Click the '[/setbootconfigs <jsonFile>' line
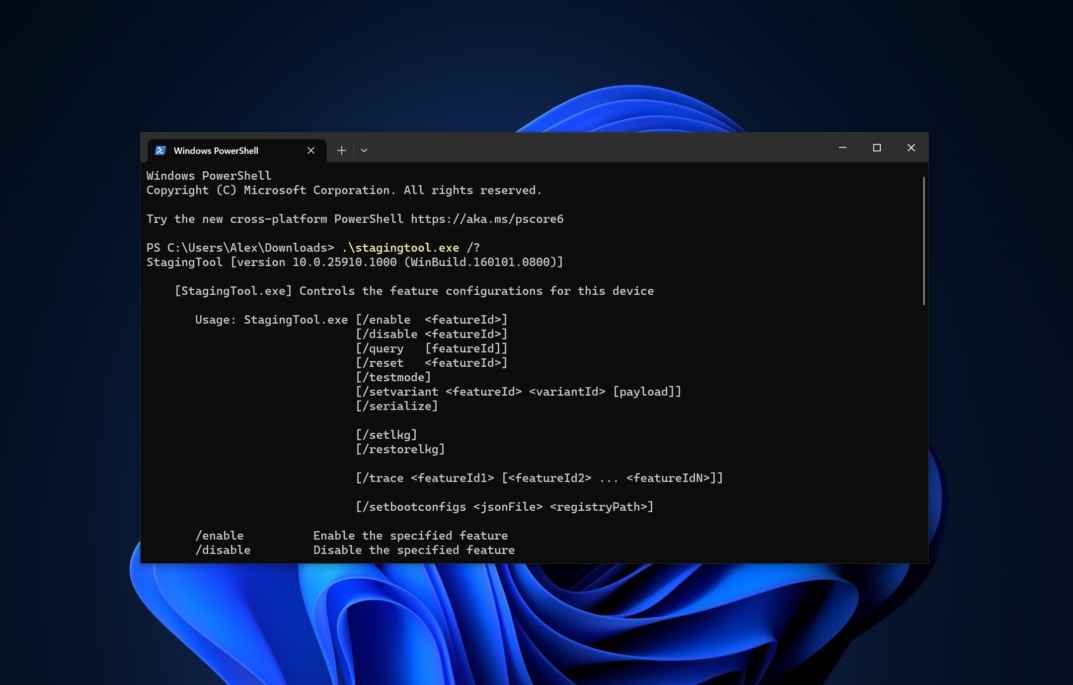 [505, 507]
